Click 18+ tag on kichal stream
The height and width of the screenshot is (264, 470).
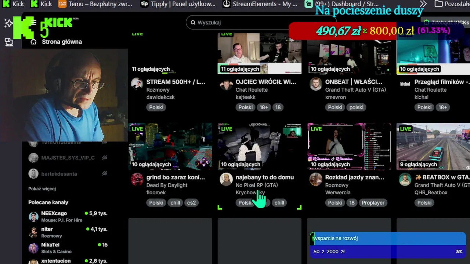click(x=442, y=107)
